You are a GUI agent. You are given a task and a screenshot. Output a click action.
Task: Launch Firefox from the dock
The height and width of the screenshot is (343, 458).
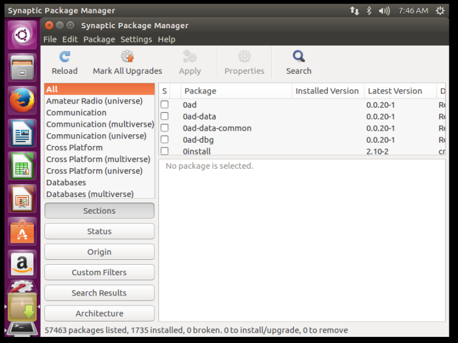pyautogui.click(x=22, y=100)
